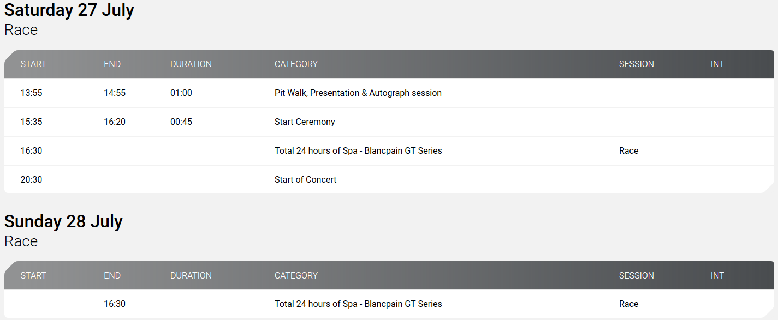The height and width of the screenshot is (320, 778).
Task: Select Pit Walk, Presentation & Autograph session entry
Action: tap(358, 93)
